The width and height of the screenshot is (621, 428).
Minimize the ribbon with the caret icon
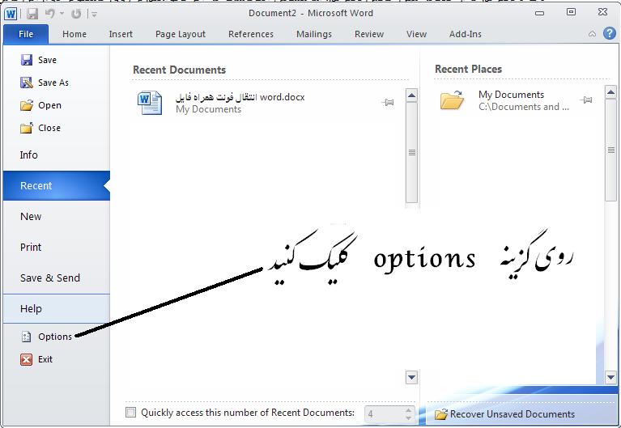coord(590,34)
